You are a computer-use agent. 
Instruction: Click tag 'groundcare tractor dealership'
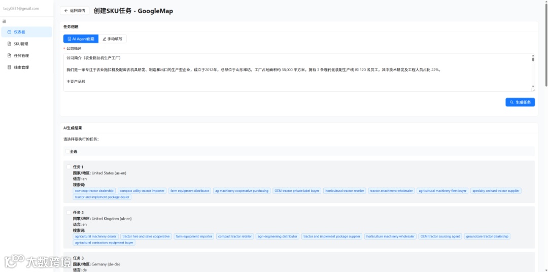click(487, 236)
